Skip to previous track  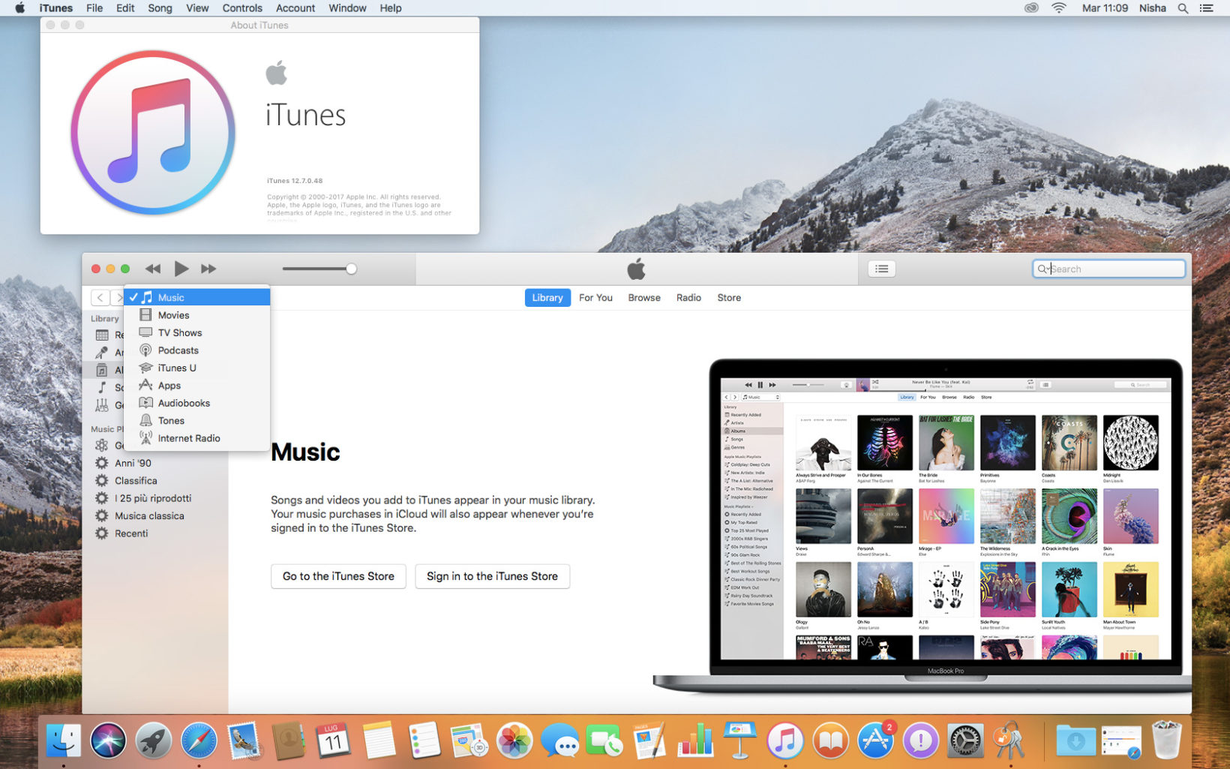click(153, 269)
